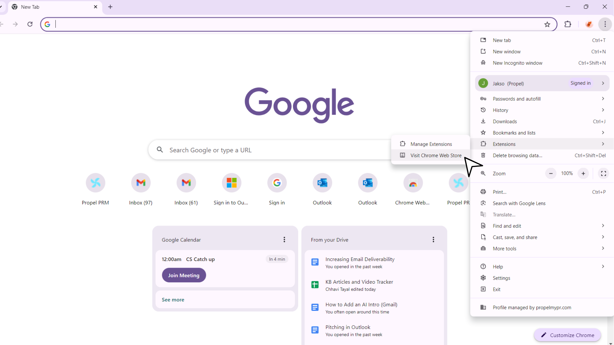This screenshot has height=345, width=614.
Task: Open the Sign in to Ou... Microsoft shortcut
Action: [x=231, y=189]
